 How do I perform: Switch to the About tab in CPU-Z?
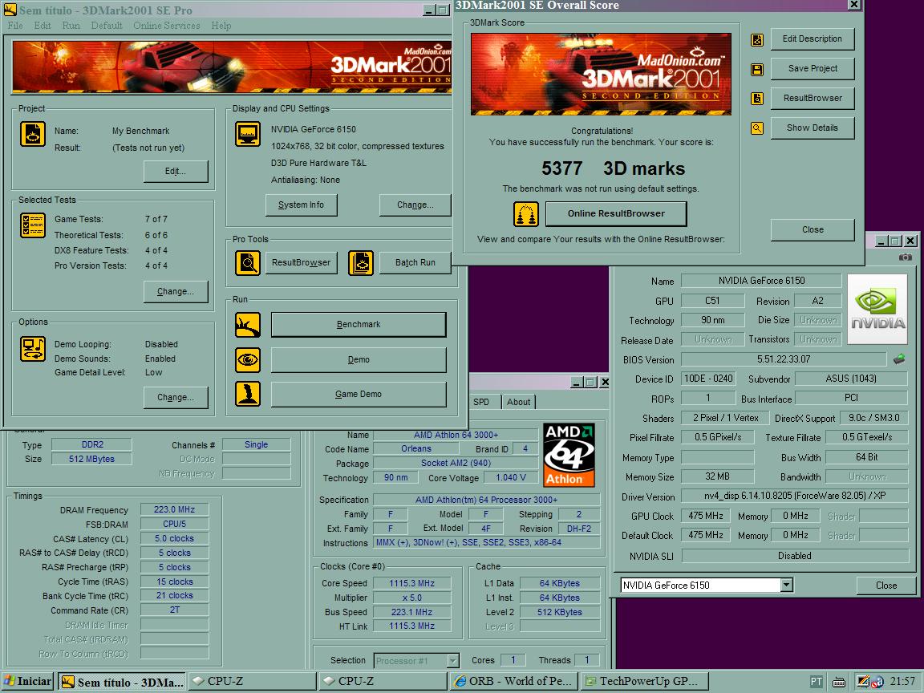point(519,402)
